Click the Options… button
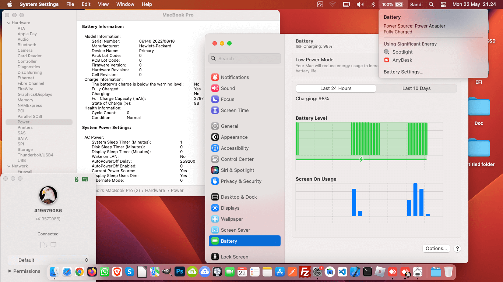This screenshot has width=503, height=282. (436, 248)
